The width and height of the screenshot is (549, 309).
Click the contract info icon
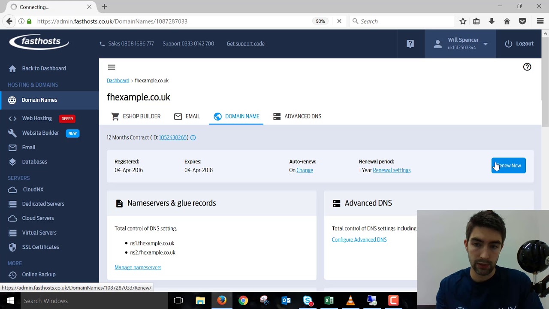[193, 138]
